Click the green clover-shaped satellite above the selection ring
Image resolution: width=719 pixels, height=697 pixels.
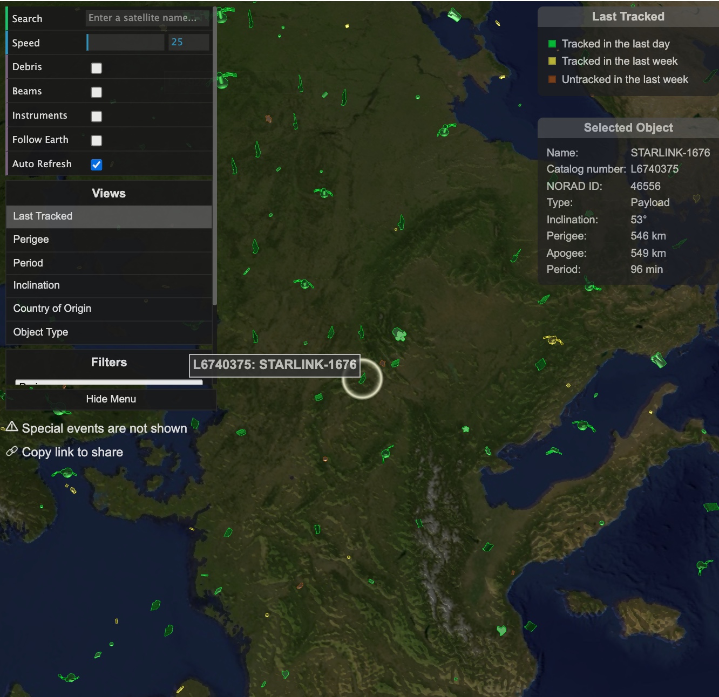(x=399, y=334)
